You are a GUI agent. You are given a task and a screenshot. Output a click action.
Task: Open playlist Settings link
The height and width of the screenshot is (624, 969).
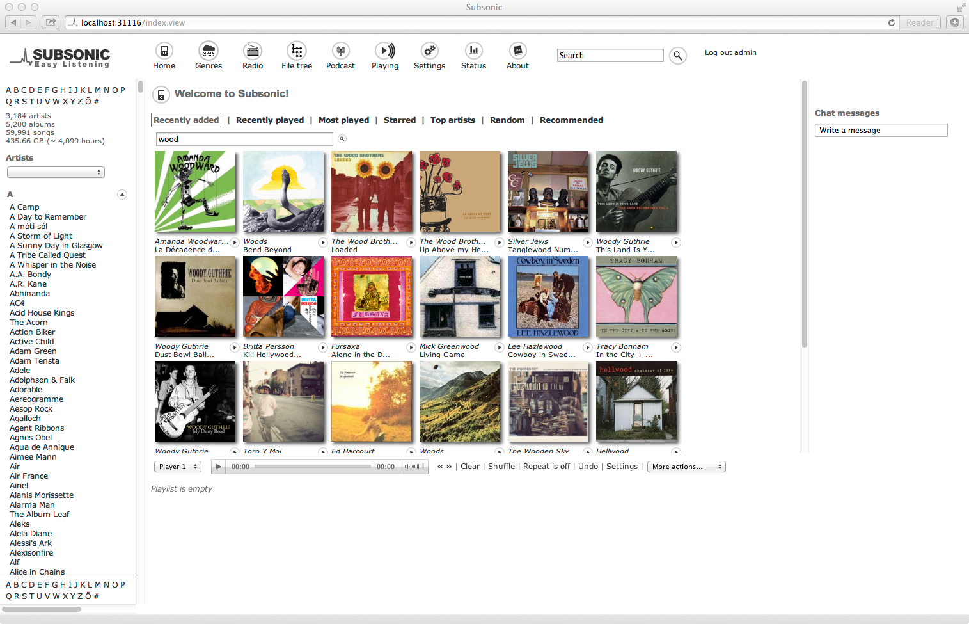pyautogui.click(x=622, y=467)
